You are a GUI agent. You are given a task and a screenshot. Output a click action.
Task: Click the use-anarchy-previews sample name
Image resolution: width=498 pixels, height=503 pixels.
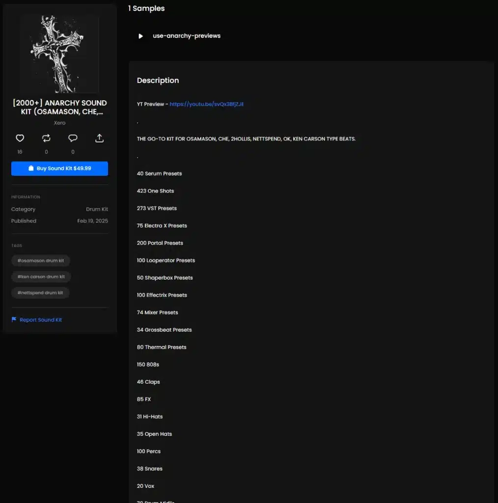[187, 36]
